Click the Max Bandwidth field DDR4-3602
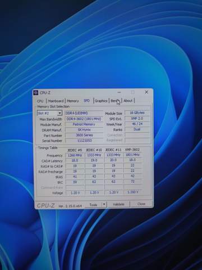This screenshot has height=270, width=202. (x=84, y=119)
